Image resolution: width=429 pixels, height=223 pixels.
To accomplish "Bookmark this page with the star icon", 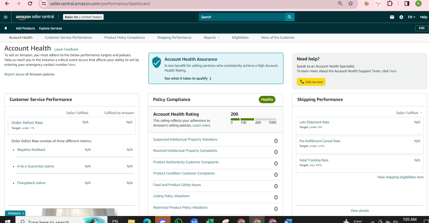I will point(351,4).
